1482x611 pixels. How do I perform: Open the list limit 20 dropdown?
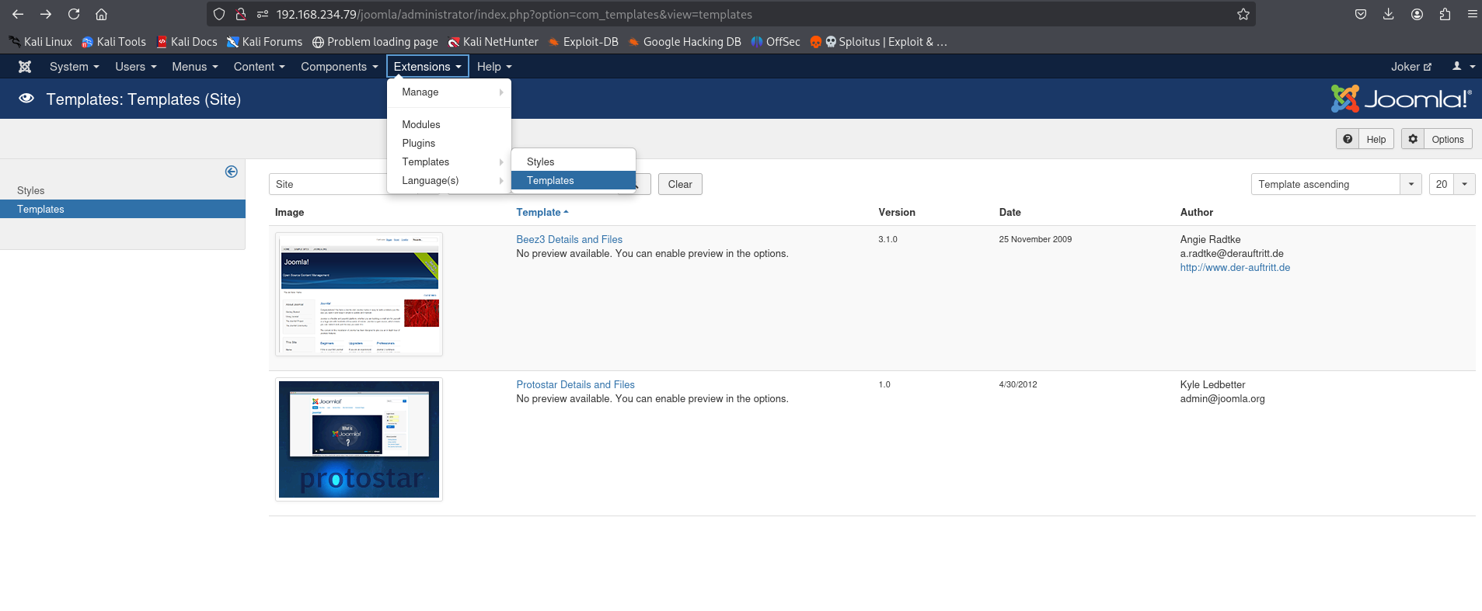click(1451, 184)
